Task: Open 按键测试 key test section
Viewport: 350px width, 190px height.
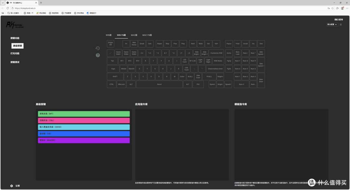Action: click(15, 62)
